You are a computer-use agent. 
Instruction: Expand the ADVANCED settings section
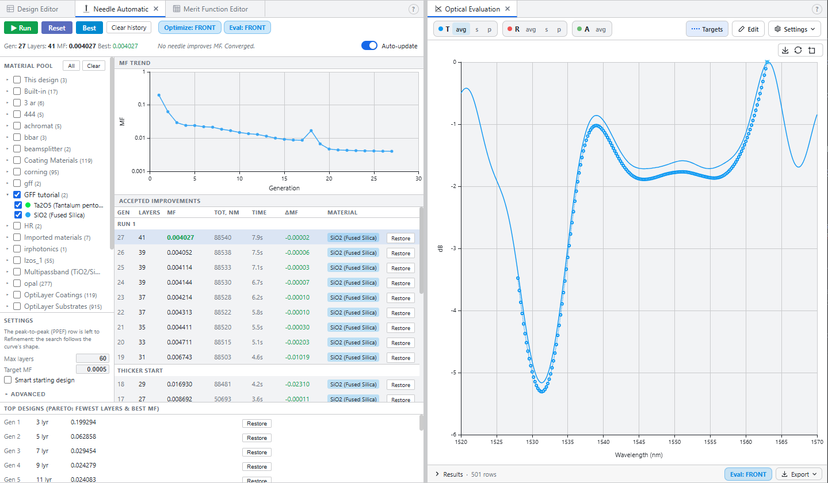click(x=25, y=394)
